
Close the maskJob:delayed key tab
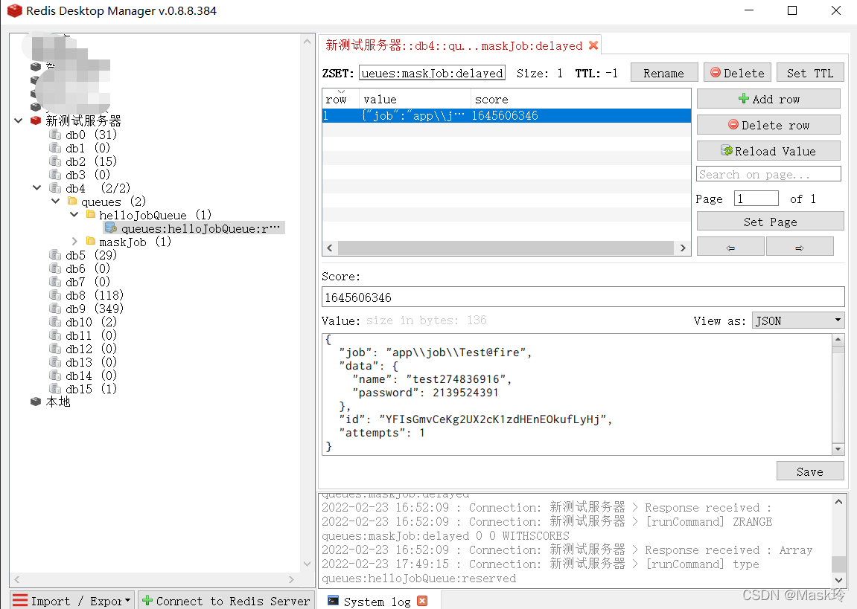point(593,45)
